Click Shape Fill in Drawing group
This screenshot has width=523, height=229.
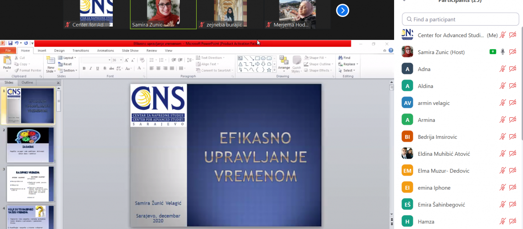(x=316, y=58)
